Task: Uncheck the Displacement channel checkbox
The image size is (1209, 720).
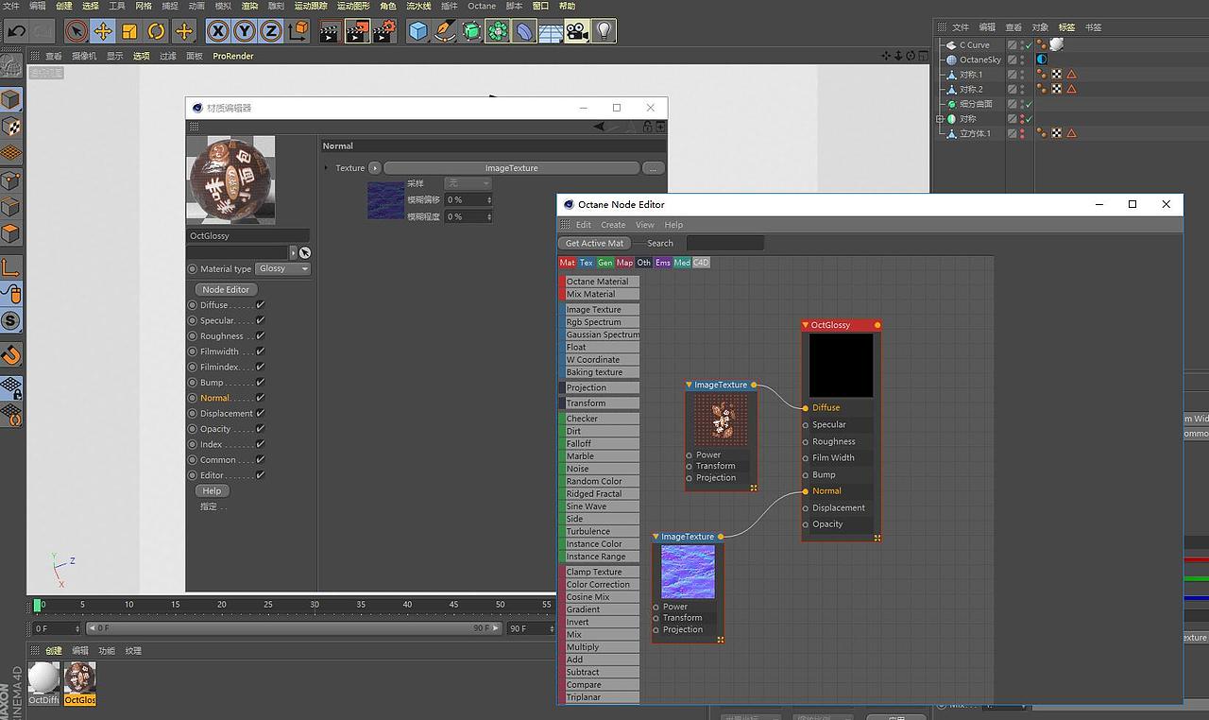Action: pyautogui.click(x=261, y=413)
